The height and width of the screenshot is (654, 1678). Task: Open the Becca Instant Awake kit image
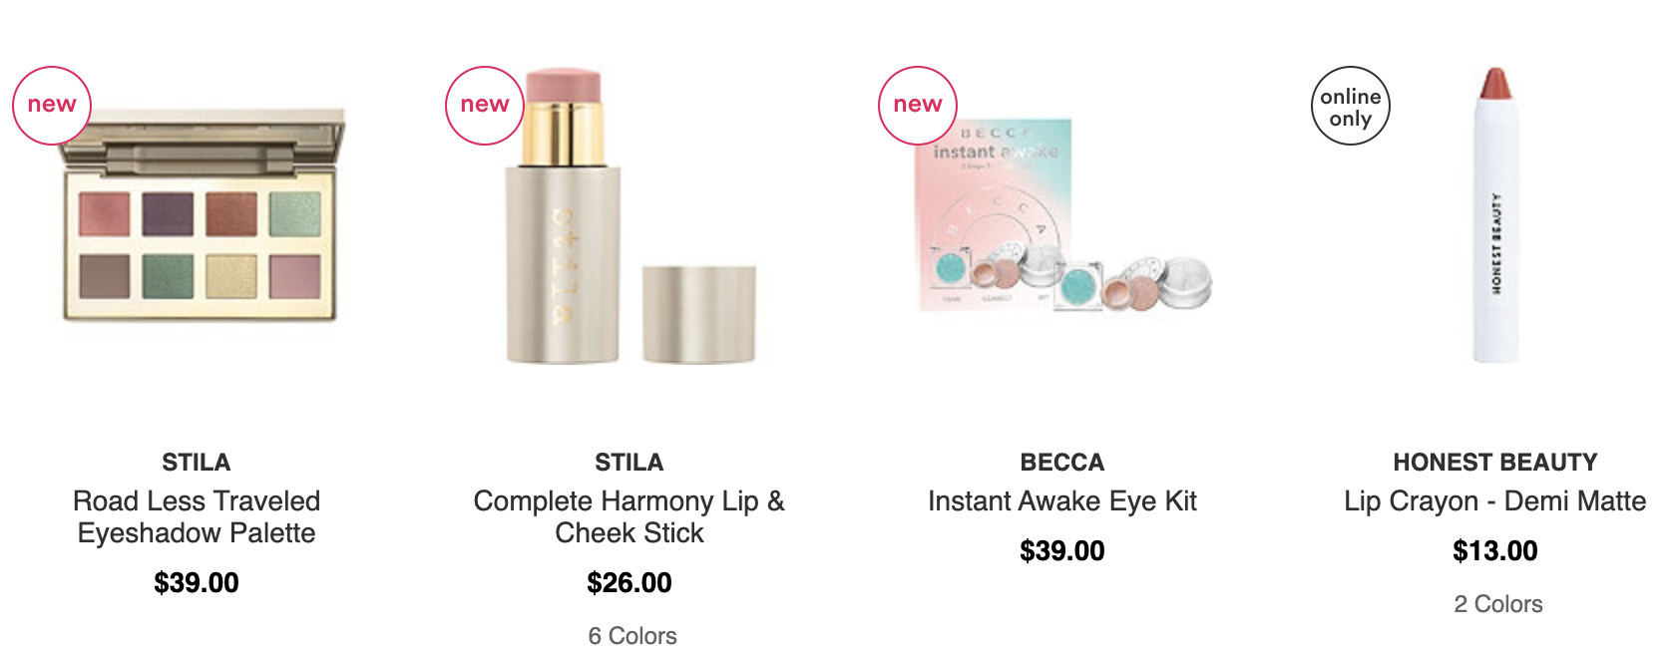(1063, 214)
